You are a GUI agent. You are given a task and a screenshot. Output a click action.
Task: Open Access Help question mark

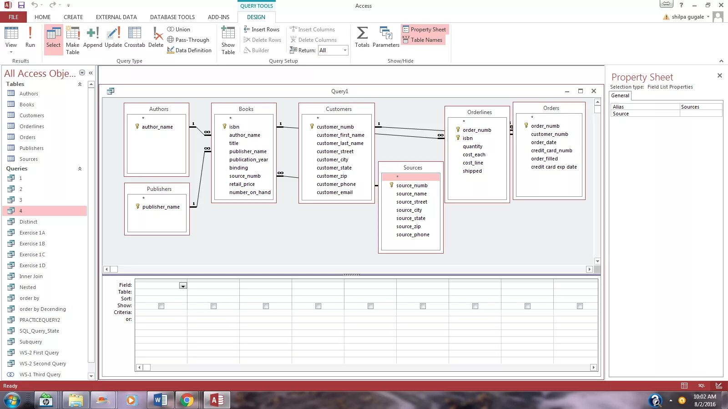681,5
